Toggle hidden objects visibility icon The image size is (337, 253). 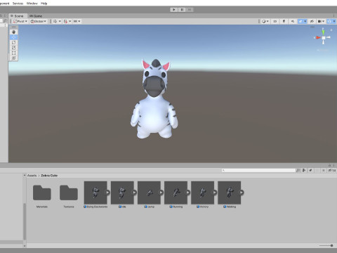[x=312, y=21]
